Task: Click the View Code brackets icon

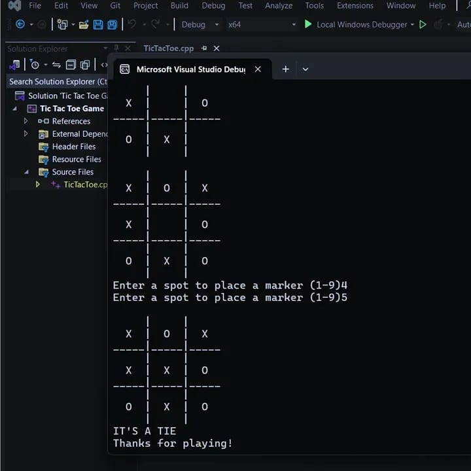Action: click(x=104, y=65)
